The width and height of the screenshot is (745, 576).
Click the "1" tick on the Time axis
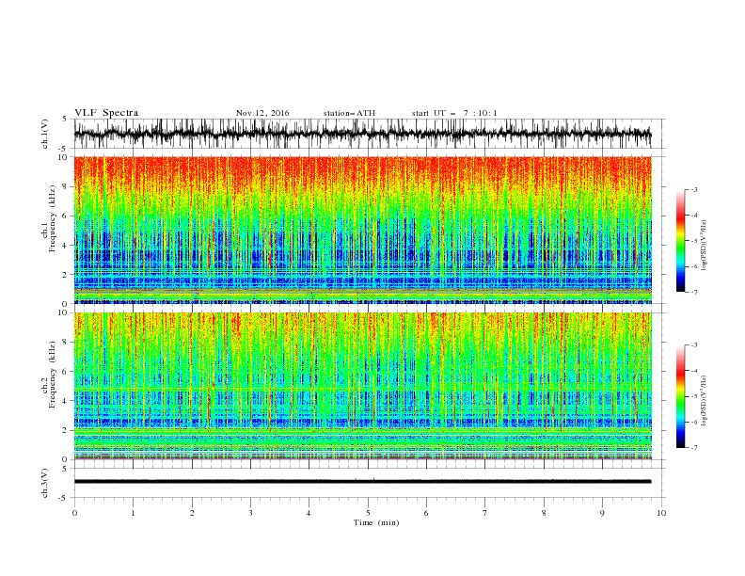[x=133, y=513]
